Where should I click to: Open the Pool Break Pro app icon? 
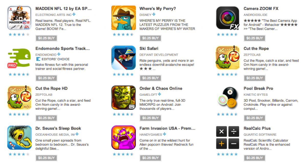228,98
